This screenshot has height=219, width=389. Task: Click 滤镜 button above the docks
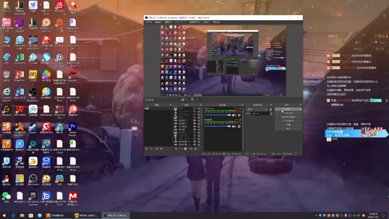coord(195,100)
